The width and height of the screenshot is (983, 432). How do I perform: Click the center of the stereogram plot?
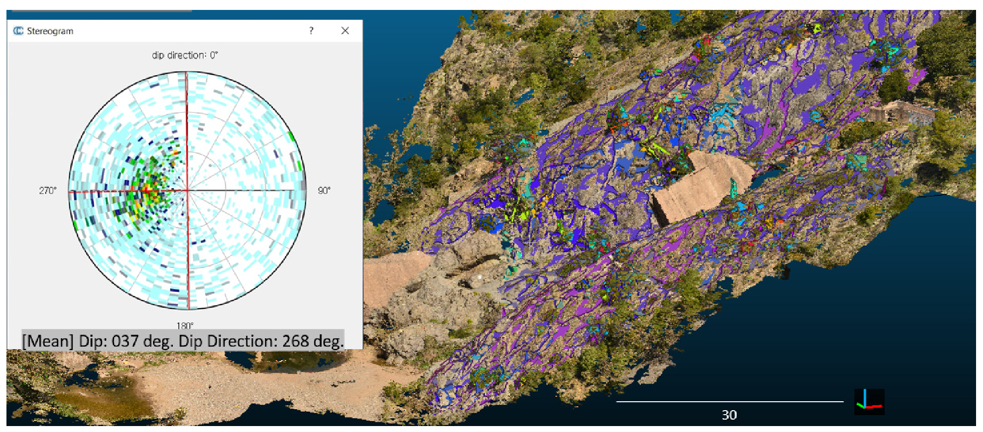(187, 190)
